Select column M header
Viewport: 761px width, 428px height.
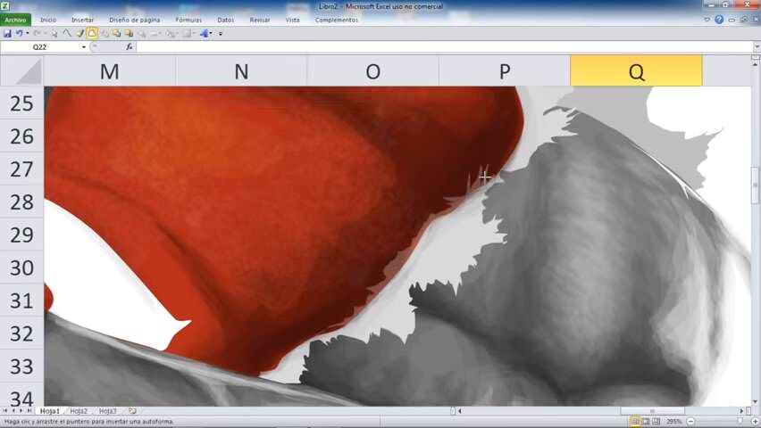pyautogui.click(x=110, y=71)
